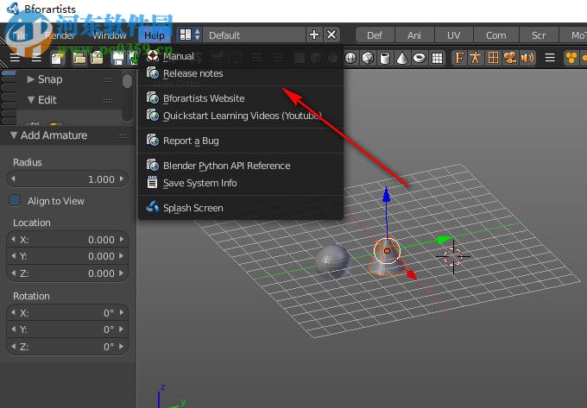The width and height of the screenshot is (587, 408).
Task: Click the lifebuoy Manual icon
Action: [x=153, y=56]
